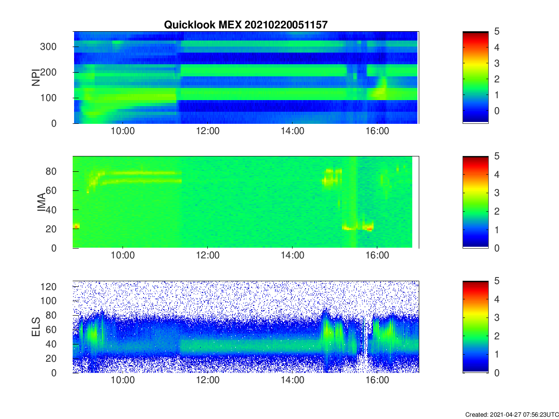Click the 14:00 tick under the ELS plot

(293, 381)
